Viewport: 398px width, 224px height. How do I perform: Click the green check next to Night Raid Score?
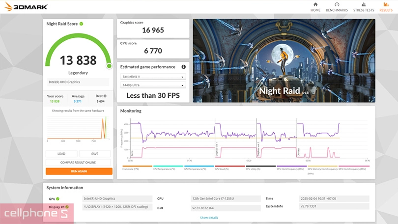click(x=82, y=24)
